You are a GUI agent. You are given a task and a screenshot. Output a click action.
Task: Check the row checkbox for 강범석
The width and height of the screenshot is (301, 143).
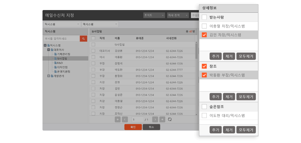pos(93,63)
